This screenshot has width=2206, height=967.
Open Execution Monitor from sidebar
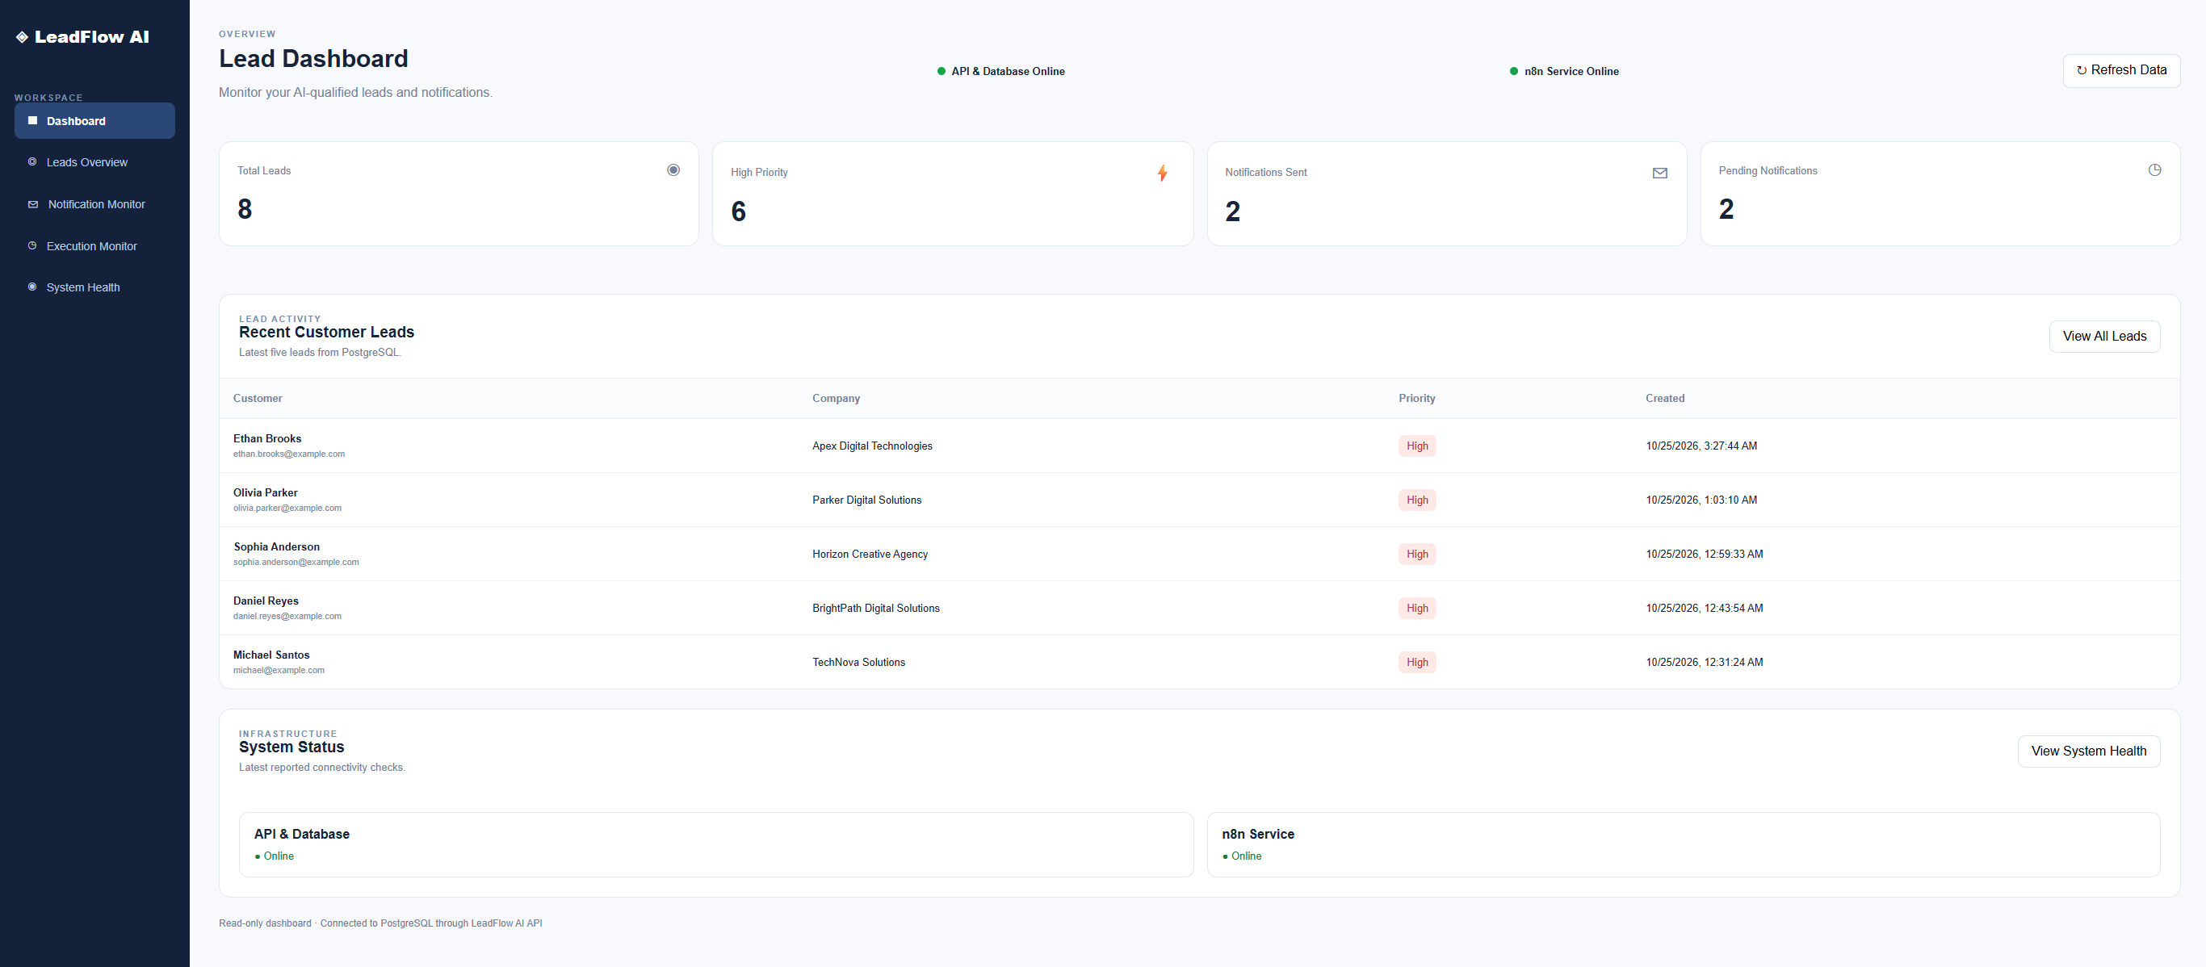tap(94, 245)
